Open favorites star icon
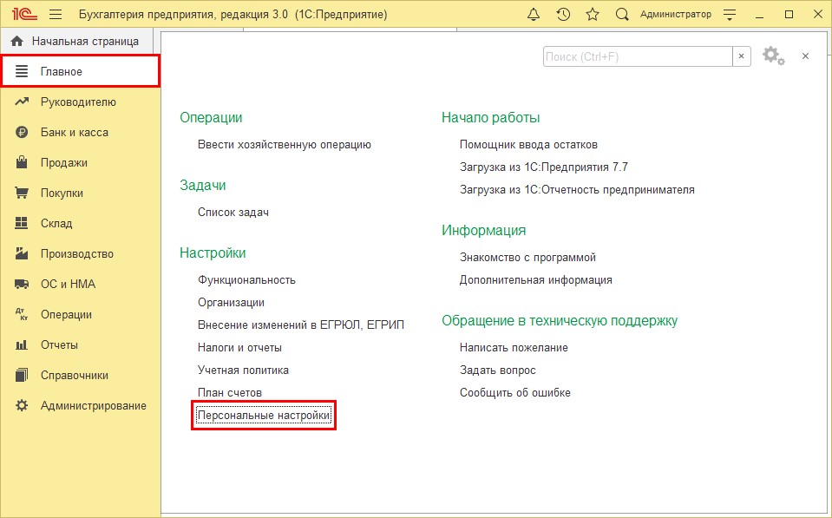 (593, 15)
